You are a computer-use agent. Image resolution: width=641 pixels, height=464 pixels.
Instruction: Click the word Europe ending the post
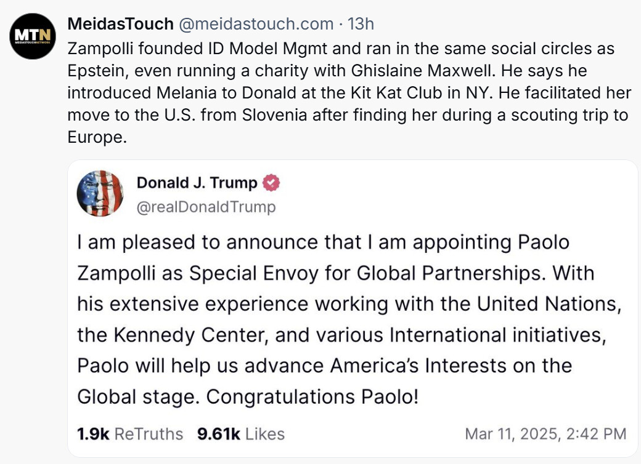[x=97, y=137]
